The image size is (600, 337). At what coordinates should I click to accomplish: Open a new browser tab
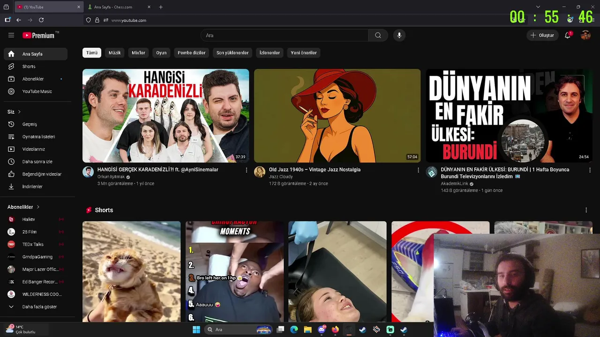pyautogui.click(x=161, y=7)
